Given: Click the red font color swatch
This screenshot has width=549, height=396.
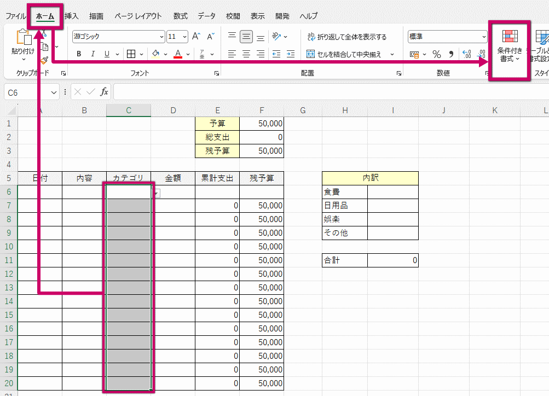Looking at the screenshot, I should click(177, 54).
